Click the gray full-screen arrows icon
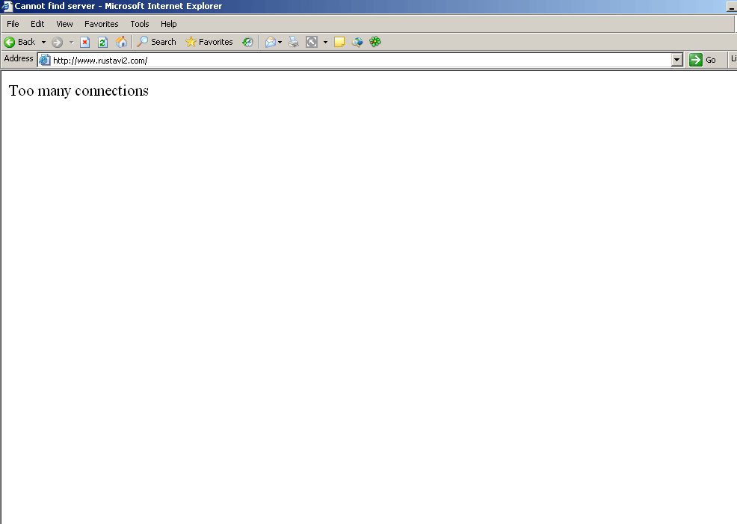The width and height of the screenshot is (737, 524). tap(312, 43)
